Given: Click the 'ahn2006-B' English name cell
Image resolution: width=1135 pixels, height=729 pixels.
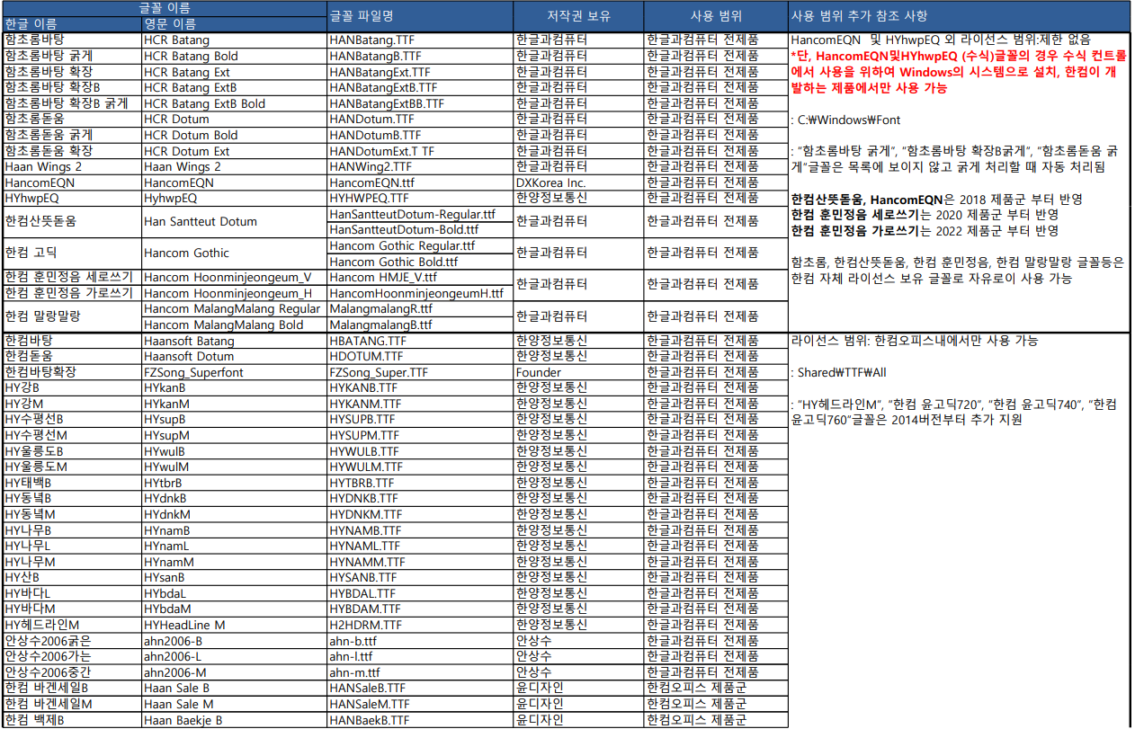Looking at the screenshot, I should (234, 641).
